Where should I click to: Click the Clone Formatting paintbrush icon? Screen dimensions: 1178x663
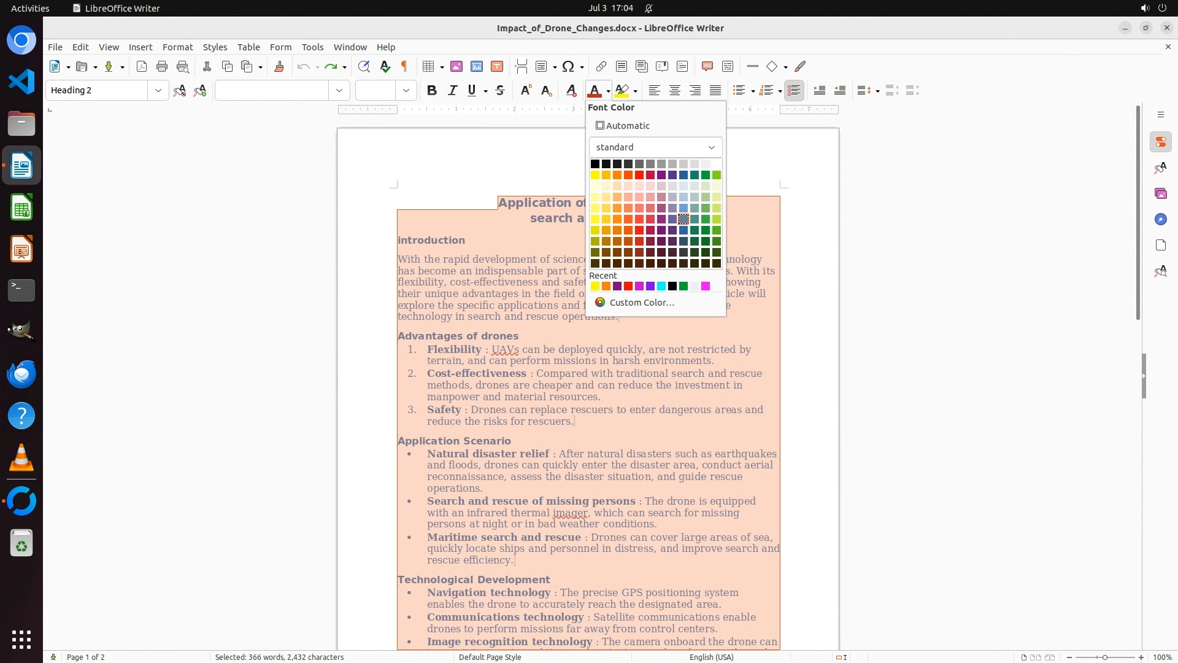pyautogui.click(x=279, y=66)
